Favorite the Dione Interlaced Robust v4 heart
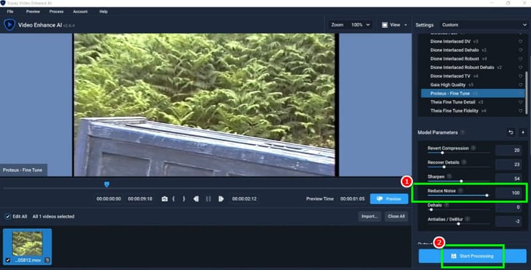The height and width of the screenshot is (270, 531). (x=520, y=58)
